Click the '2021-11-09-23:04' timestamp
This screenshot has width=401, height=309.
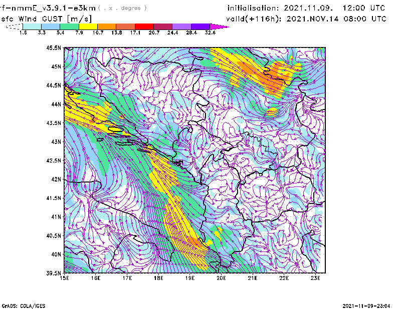pos(366,306)
